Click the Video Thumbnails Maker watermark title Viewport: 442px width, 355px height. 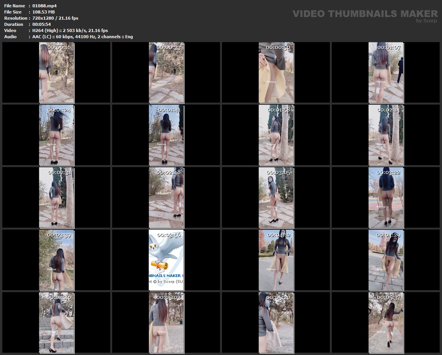[x=365, y=14]
